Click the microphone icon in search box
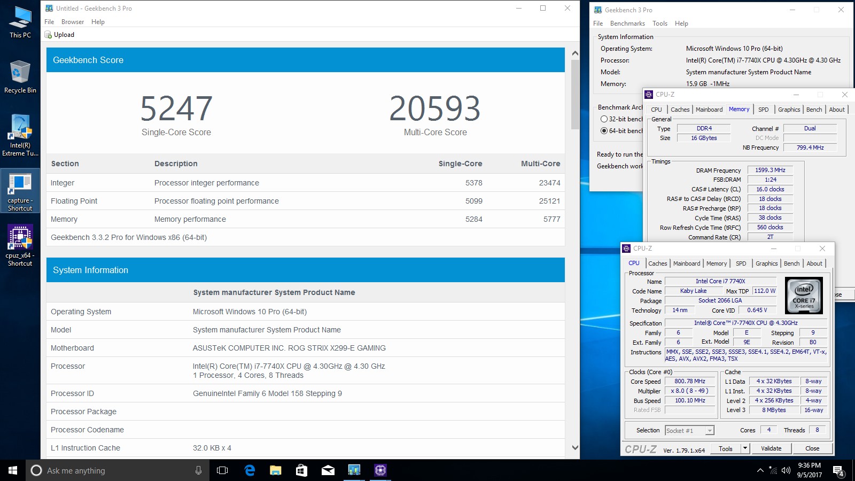This screenshot has width=855, height=481. [198, 470]
